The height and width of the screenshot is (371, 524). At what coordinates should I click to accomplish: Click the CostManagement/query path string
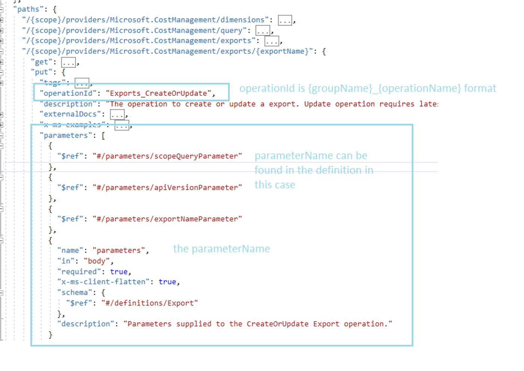tap(134, 30)
